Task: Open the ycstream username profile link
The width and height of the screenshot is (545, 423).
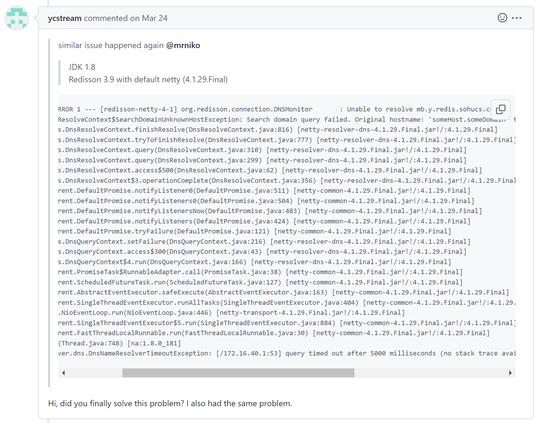Action: tap(65, 18)
